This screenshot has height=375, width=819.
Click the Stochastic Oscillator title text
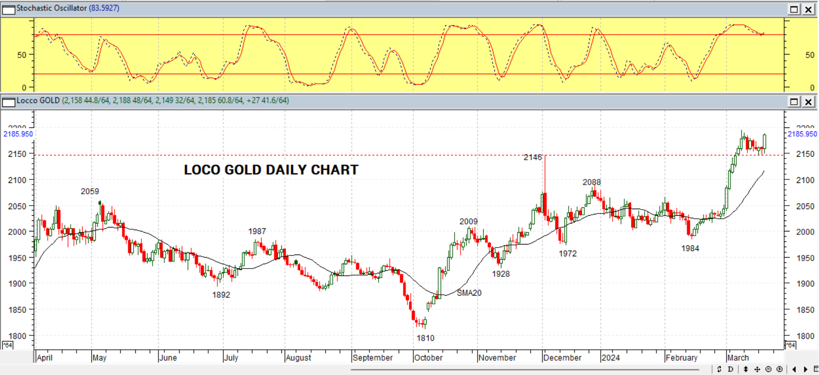(52, 8)
